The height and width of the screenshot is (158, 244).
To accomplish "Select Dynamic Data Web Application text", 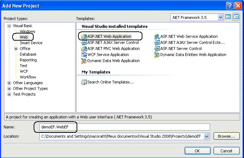I will click(x=113, y=61).
